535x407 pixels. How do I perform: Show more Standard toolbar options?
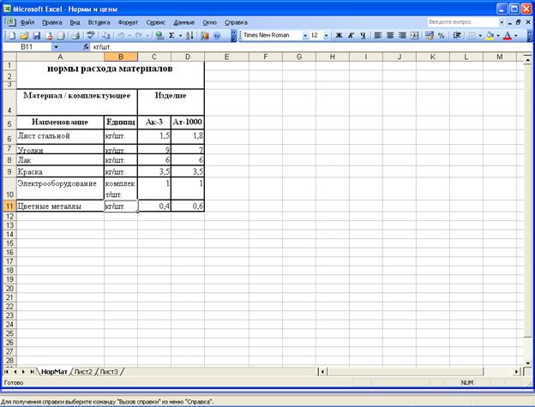[x=234, y=35]
